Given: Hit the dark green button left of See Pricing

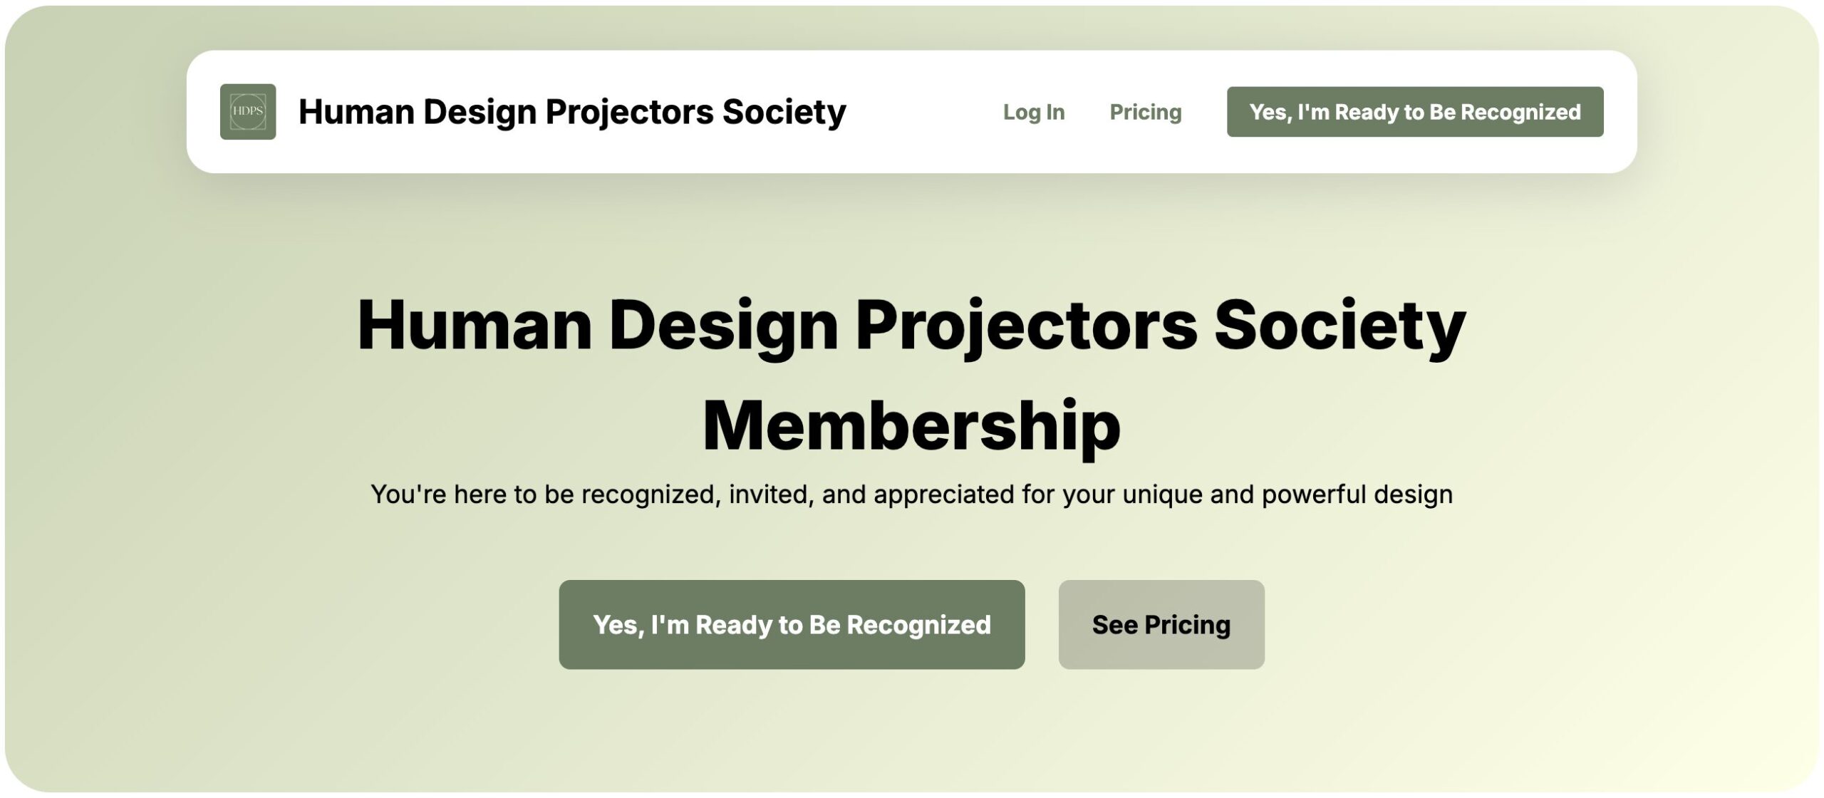Looking at the screenshot, I should [791, 624].
